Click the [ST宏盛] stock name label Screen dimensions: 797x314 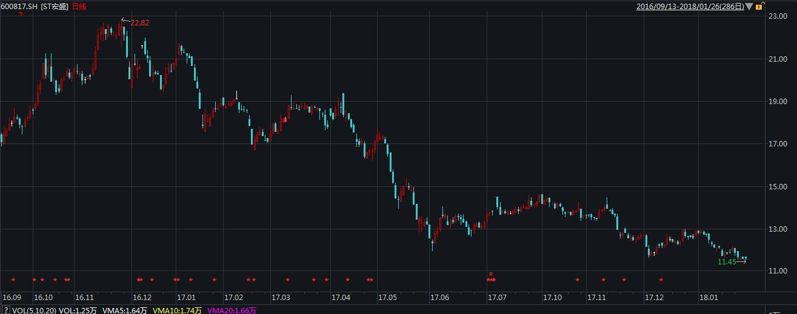click(x=55, y=6)
